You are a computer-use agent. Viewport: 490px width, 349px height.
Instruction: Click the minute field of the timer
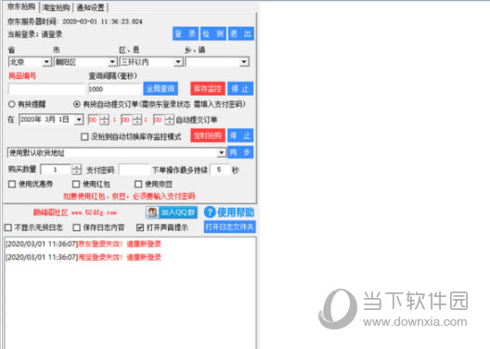click(x=125, y=120)
